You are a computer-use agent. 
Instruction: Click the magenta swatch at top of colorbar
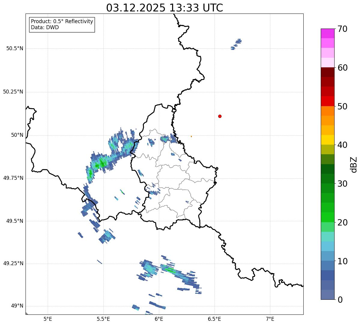[328, 33]
